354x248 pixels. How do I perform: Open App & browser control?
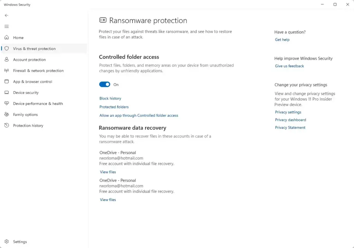click(44, 82)
